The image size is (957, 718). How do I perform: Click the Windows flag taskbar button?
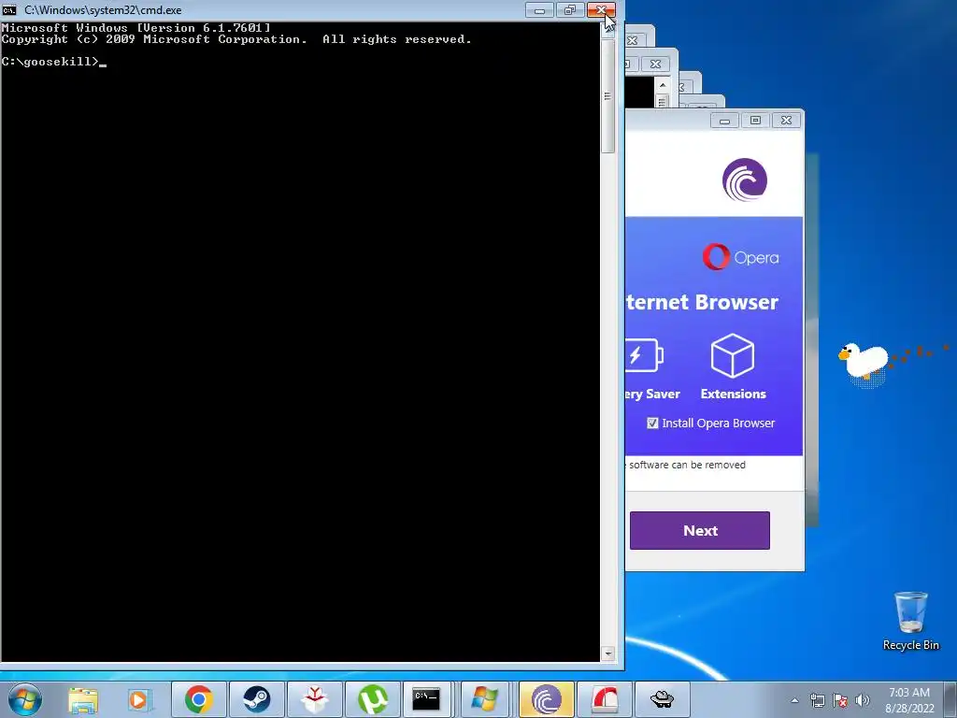(485, 699)
